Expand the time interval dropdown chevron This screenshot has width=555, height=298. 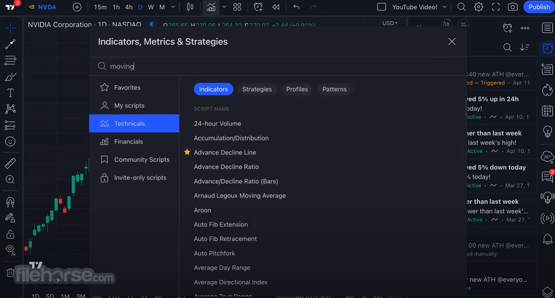point(172,7)
